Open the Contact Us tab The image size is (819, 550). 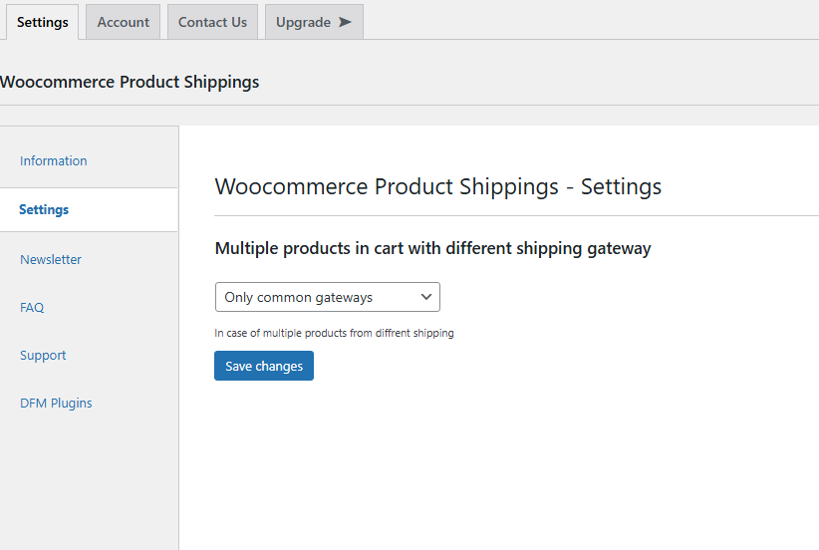pos(212,22)
